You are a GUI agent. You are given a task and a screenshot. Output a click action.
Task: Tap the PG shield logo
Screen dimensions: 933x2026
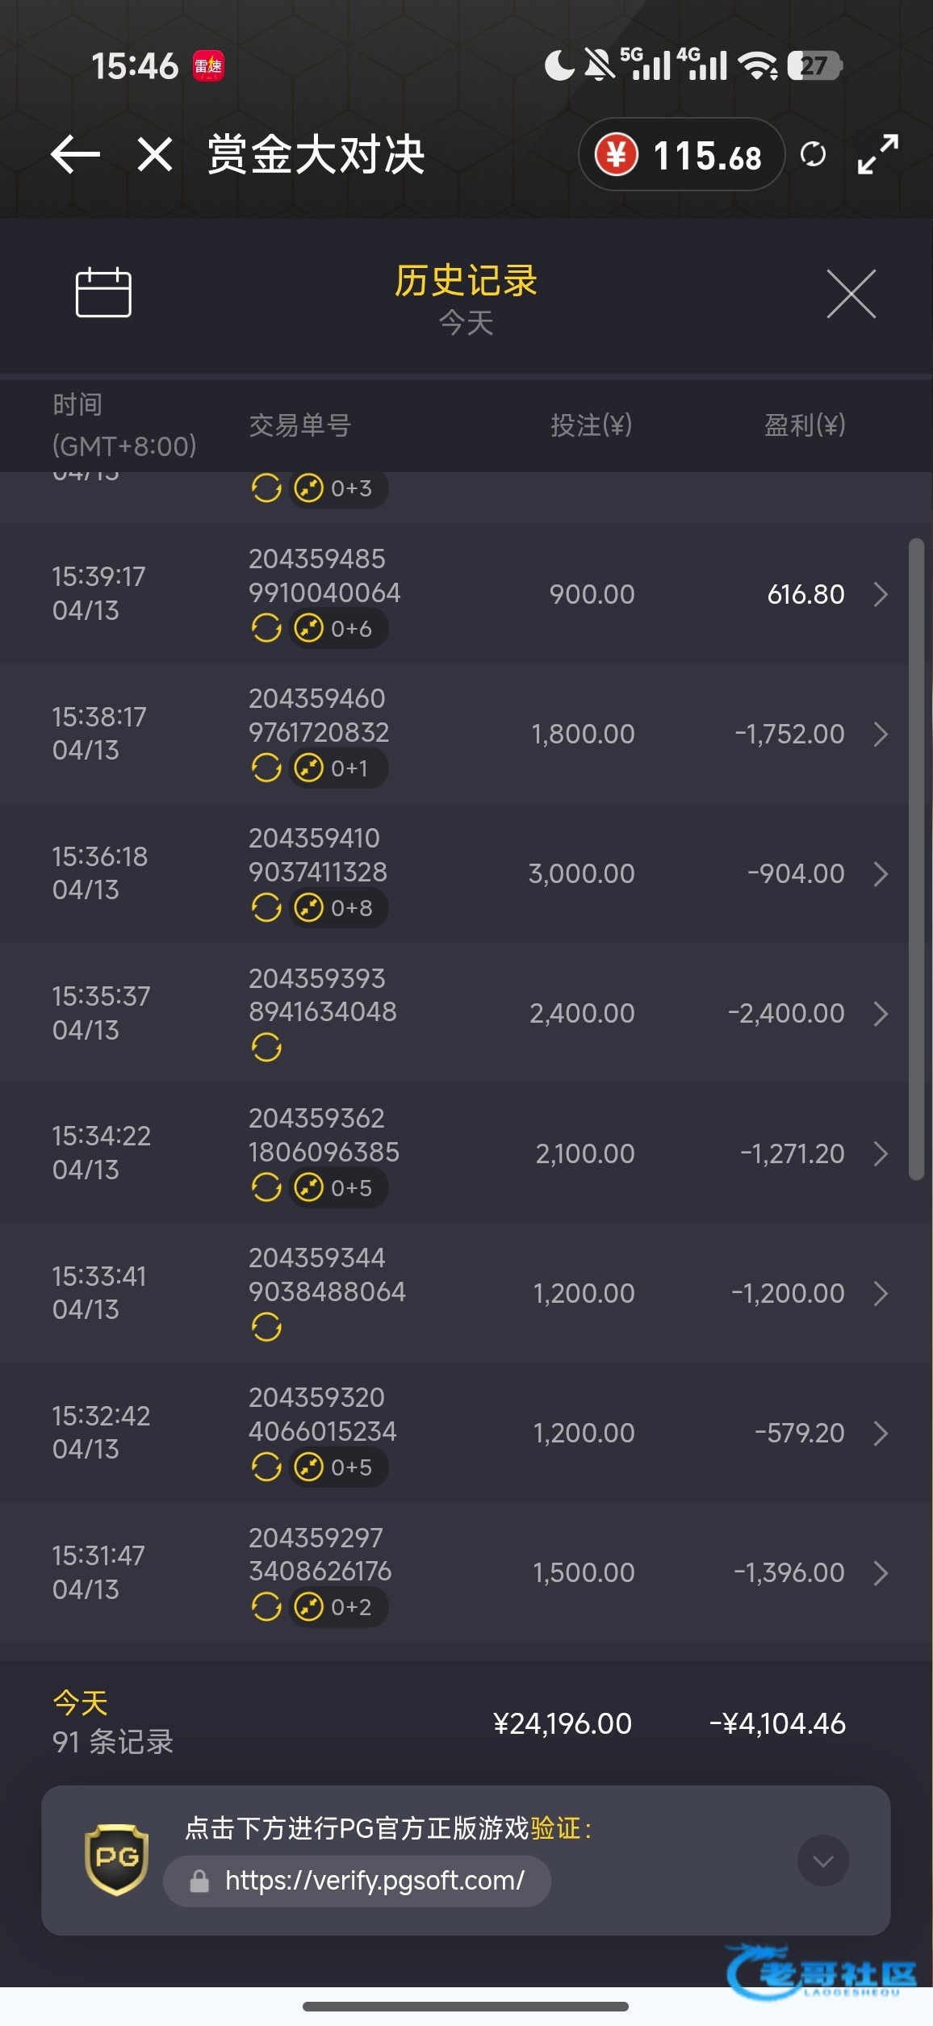pyautogui.click(x=117, y=1859)
